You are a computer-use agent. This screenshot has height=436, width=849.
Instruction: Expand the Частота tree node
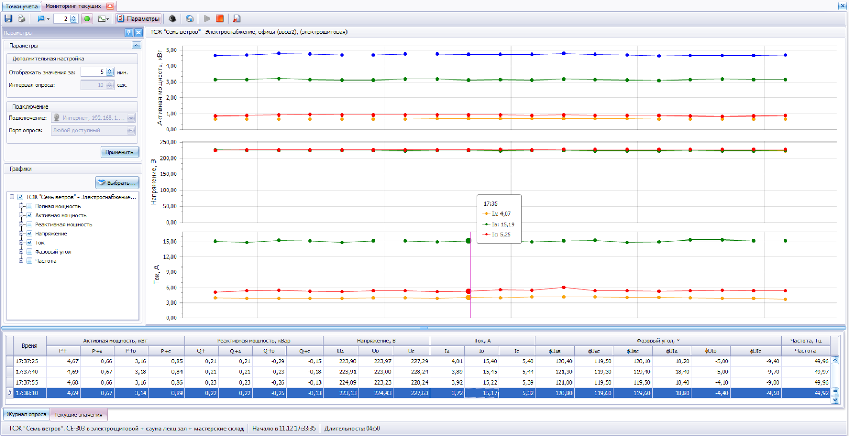[x=21, y=260]
